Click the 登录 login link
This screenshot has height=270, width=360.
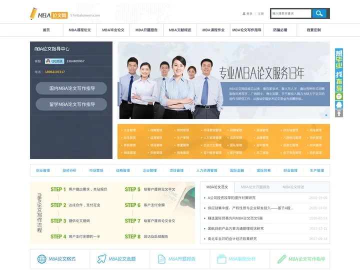click(x=249, y=14)
